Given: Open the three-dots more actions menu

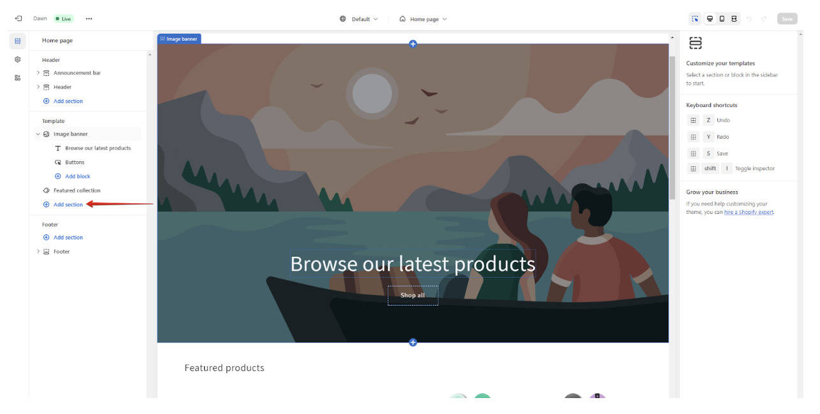Looking at the screenshot, I should pyautogui.click(x=89, y=19).
